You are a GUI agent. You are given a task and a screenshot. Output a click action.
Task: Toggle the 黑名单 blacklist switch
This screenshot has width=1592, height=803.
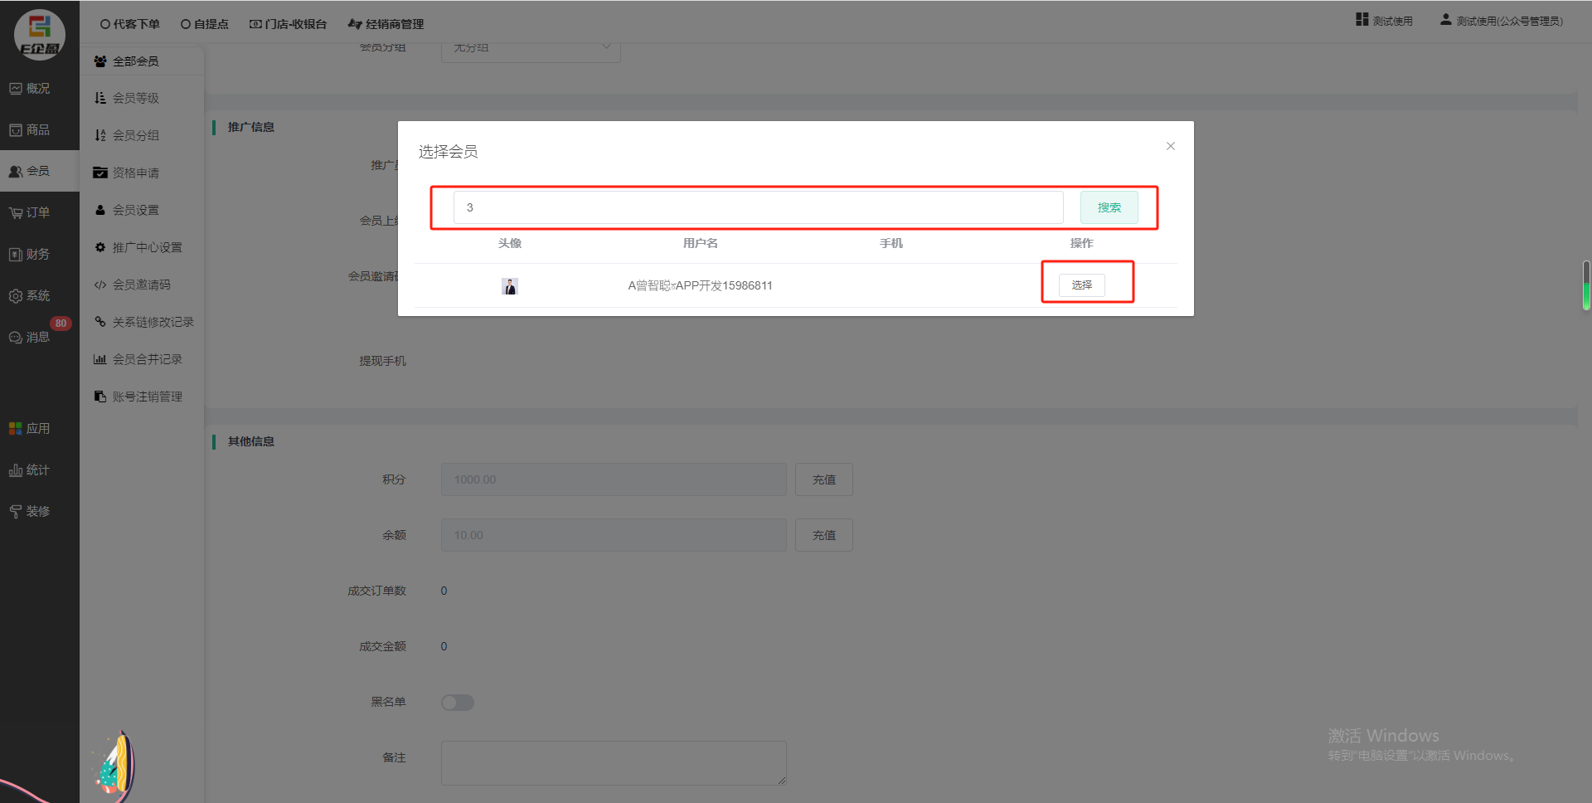click(458, 703)
